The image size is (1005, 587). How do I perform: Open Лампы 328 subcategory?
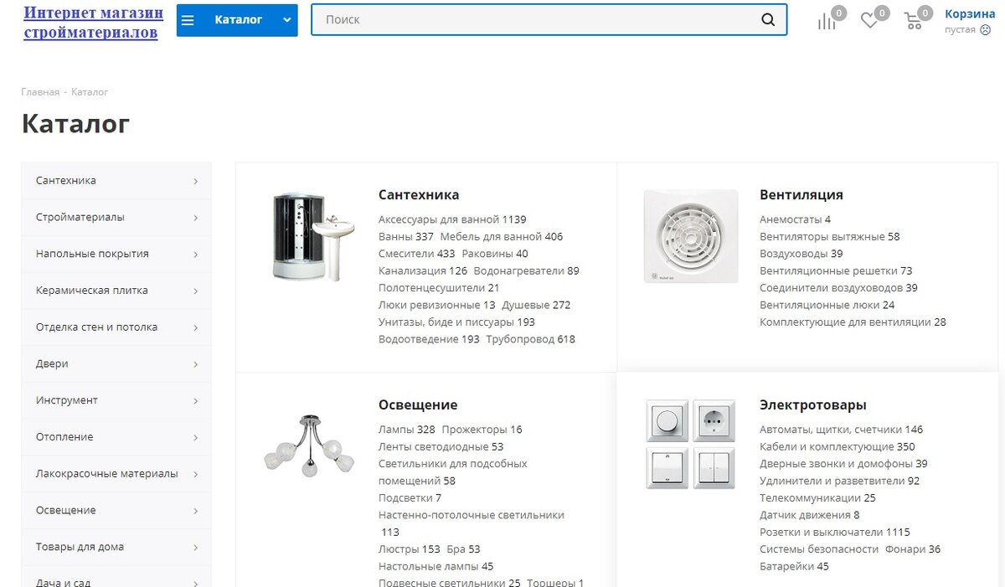(406, 430)
